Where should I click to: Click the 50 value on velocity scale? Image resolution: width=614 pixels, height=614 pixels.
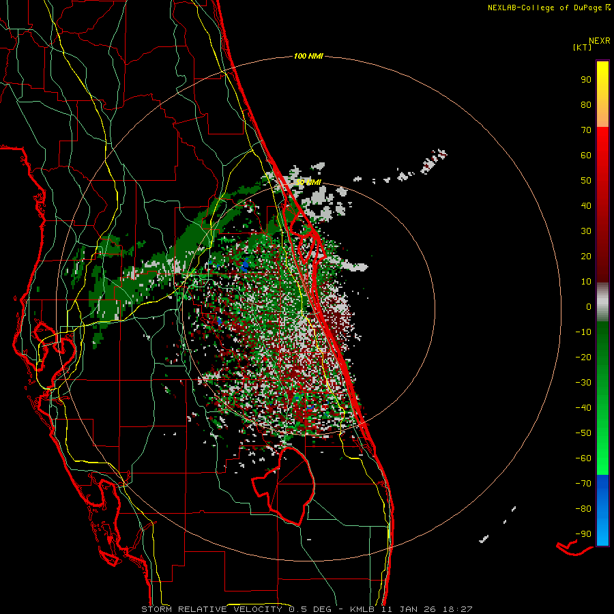point(586,181)
